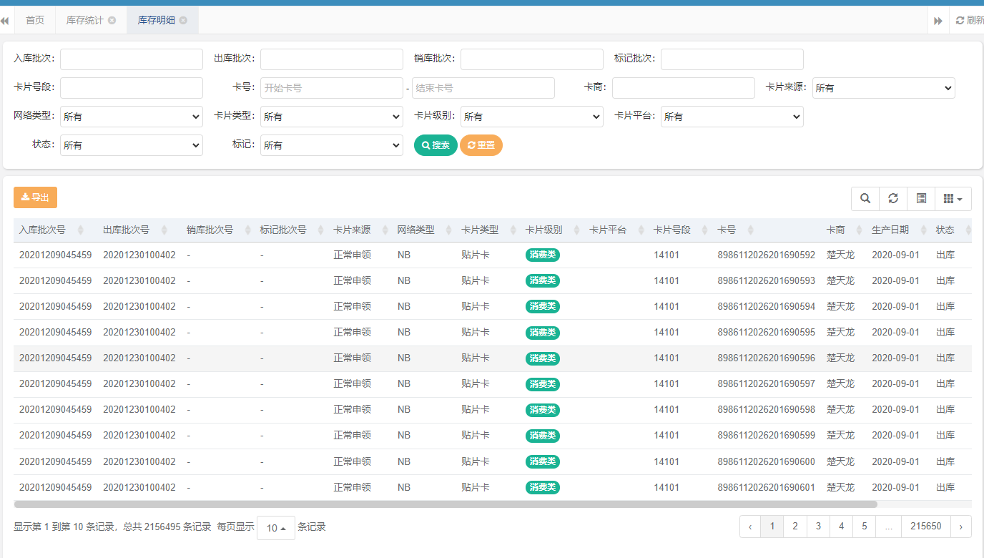This screenshot has height=558, width=984.
Task: Go to page 5
Action: point(865,527)
